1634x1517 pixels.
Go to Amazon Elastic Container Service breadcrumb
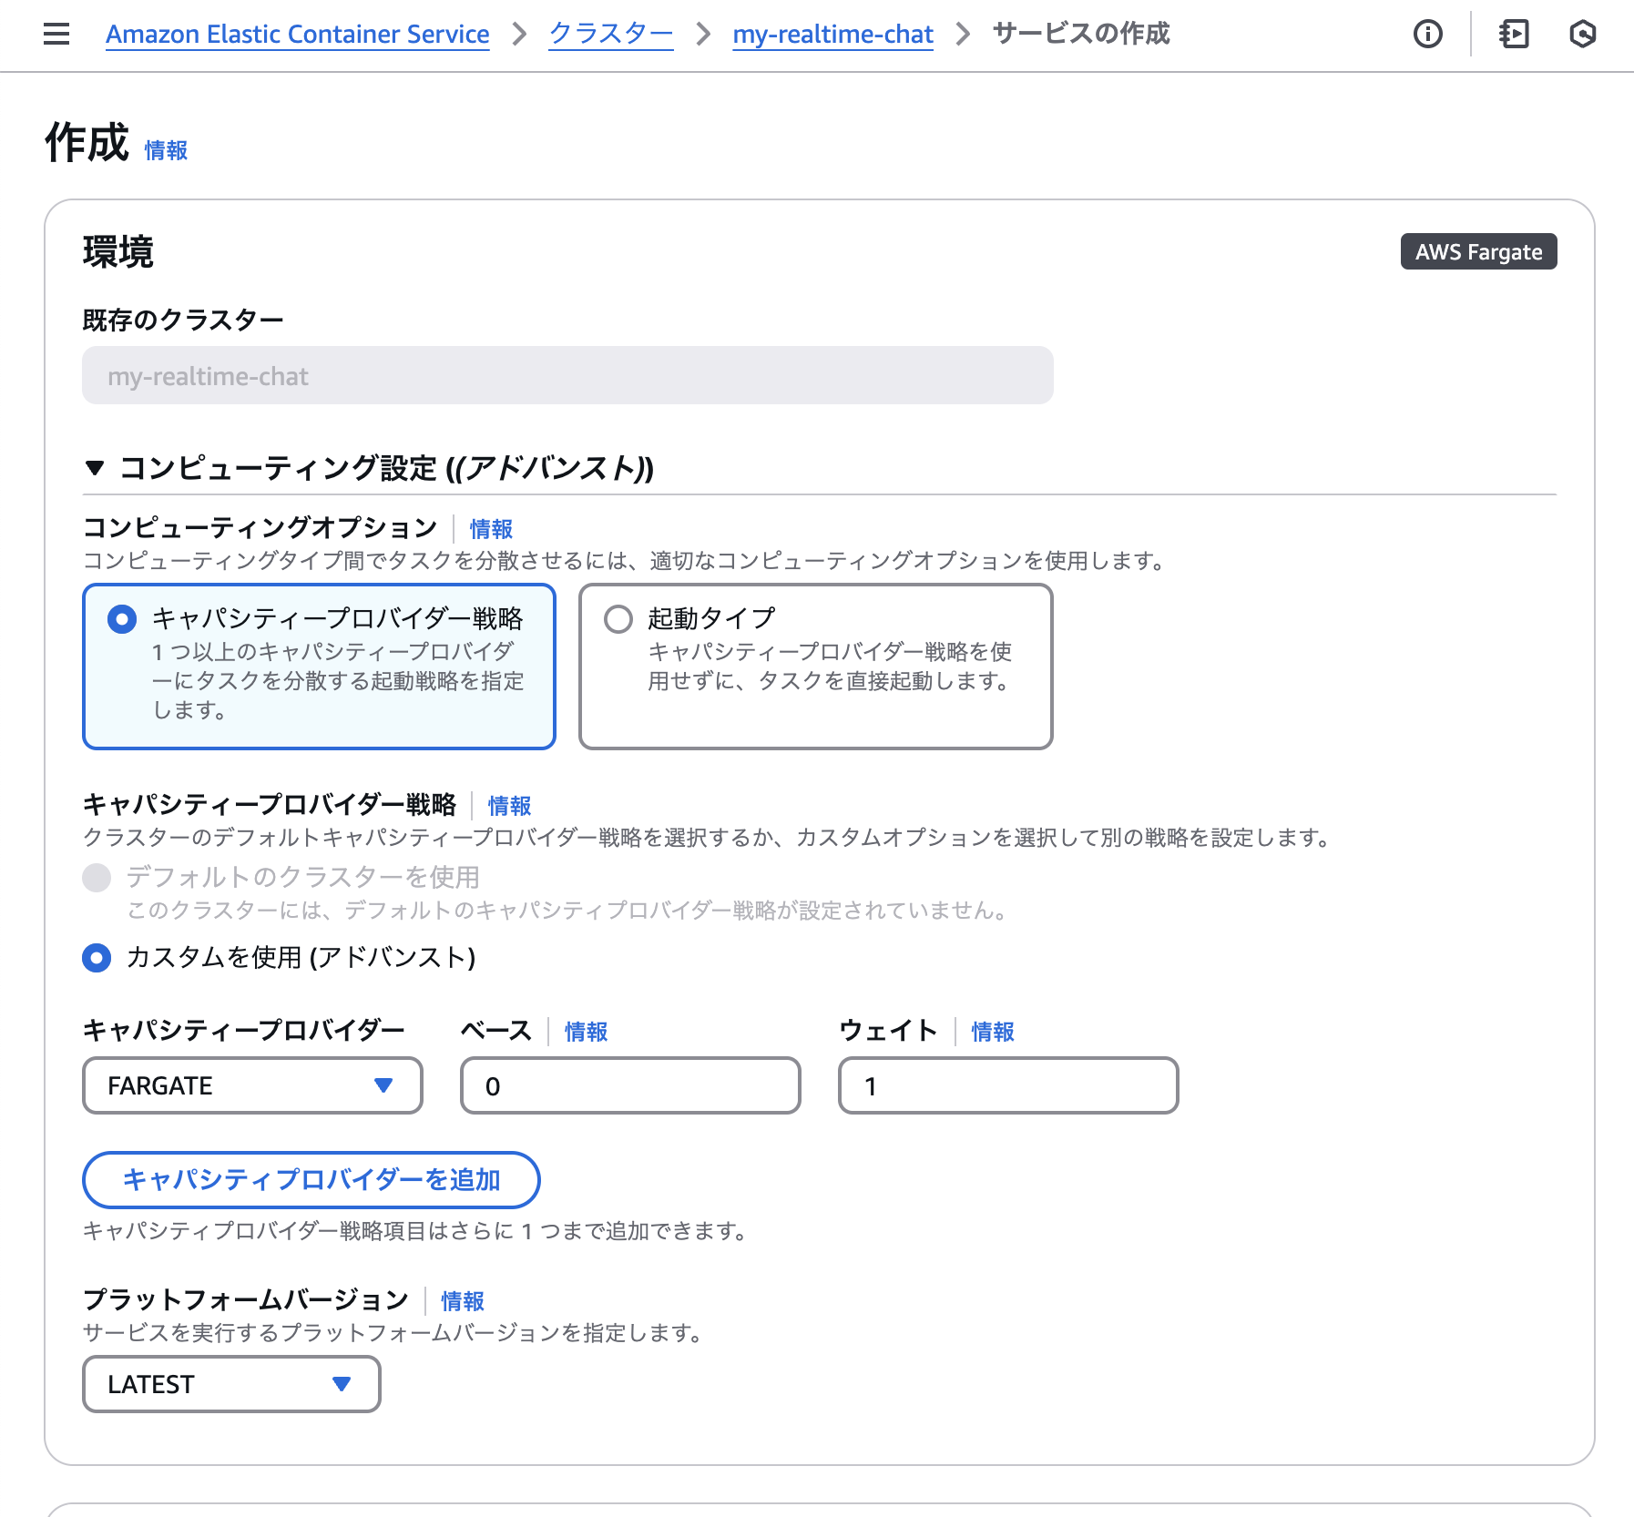click(x=297, y=35)
